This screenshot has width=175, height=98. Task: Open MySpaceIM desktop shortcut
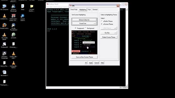coord(4,45)
